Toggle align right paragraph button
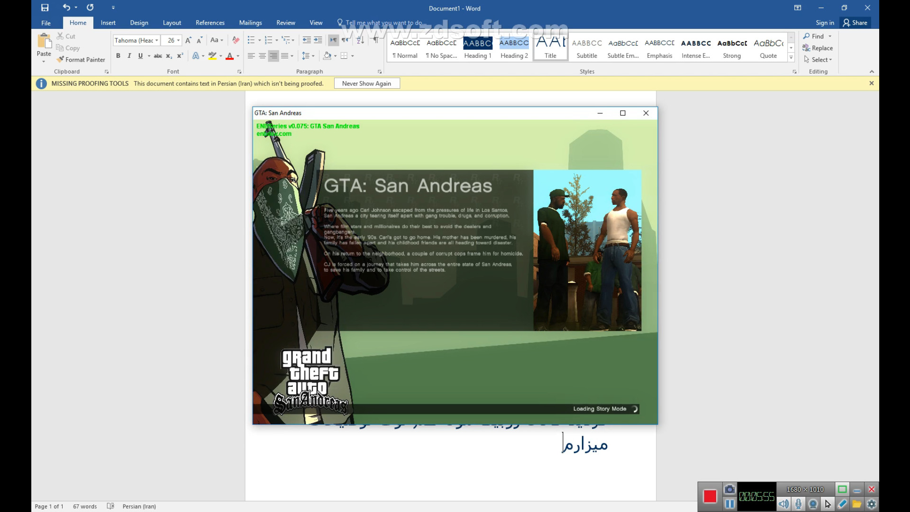 [x=273, y=56]
